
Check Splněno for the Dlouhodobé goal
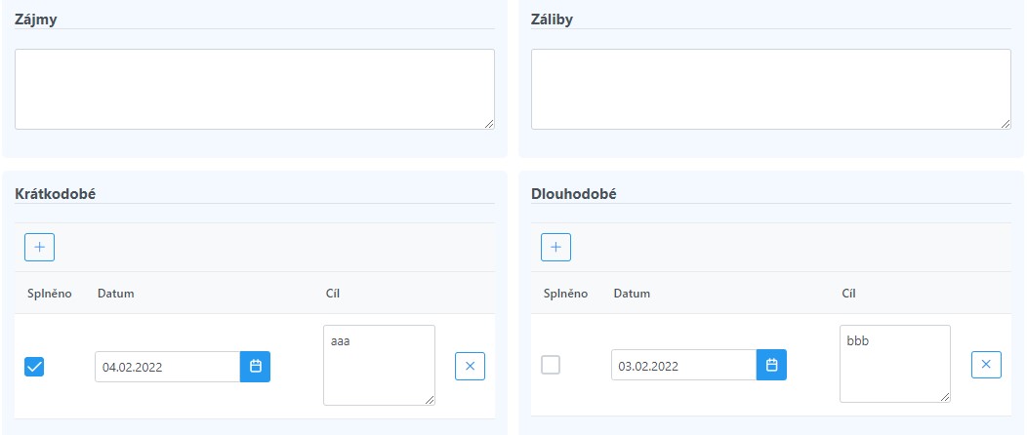coord(551,365)
